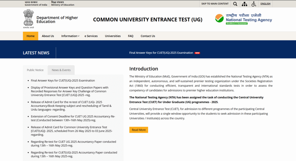Open the Admit Card 26 May to 03 June notice
Screen dimensions: 296x161
pyautogui.click(x=72, y=131)
